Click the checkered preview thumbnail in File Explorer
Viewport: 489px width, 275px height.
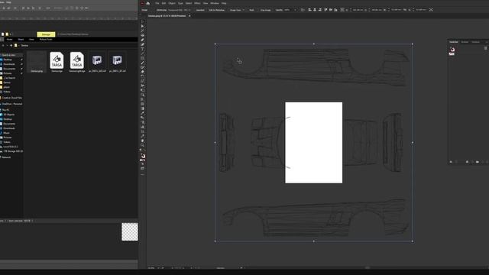point(130,231)
